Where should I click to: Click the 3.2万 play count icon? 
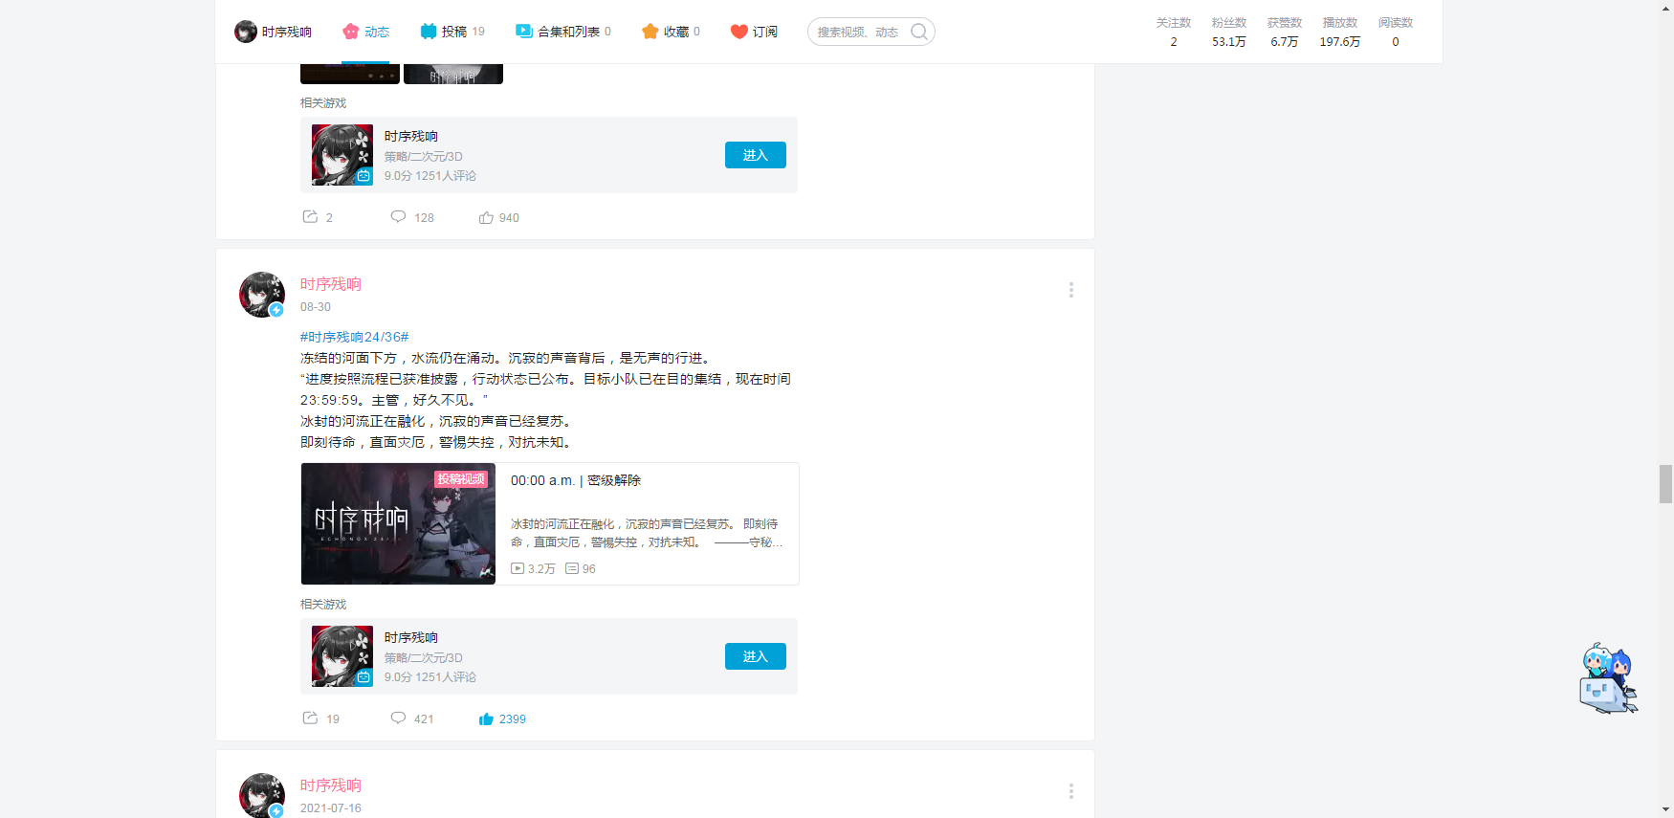(x=518, y=568)
